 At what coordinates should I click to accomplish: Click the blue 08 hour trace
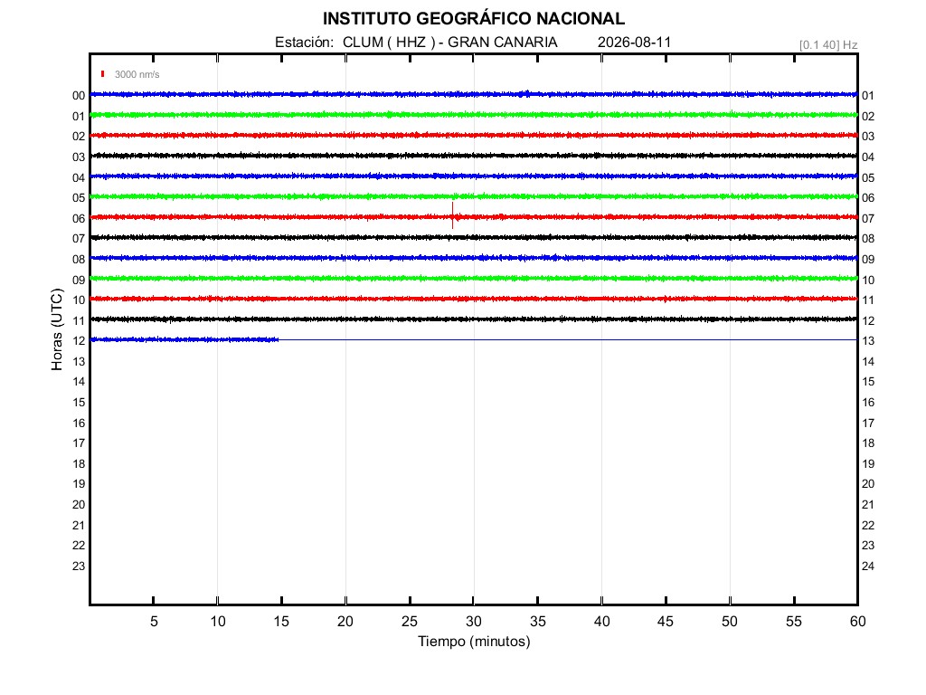[x=474, y=258]
